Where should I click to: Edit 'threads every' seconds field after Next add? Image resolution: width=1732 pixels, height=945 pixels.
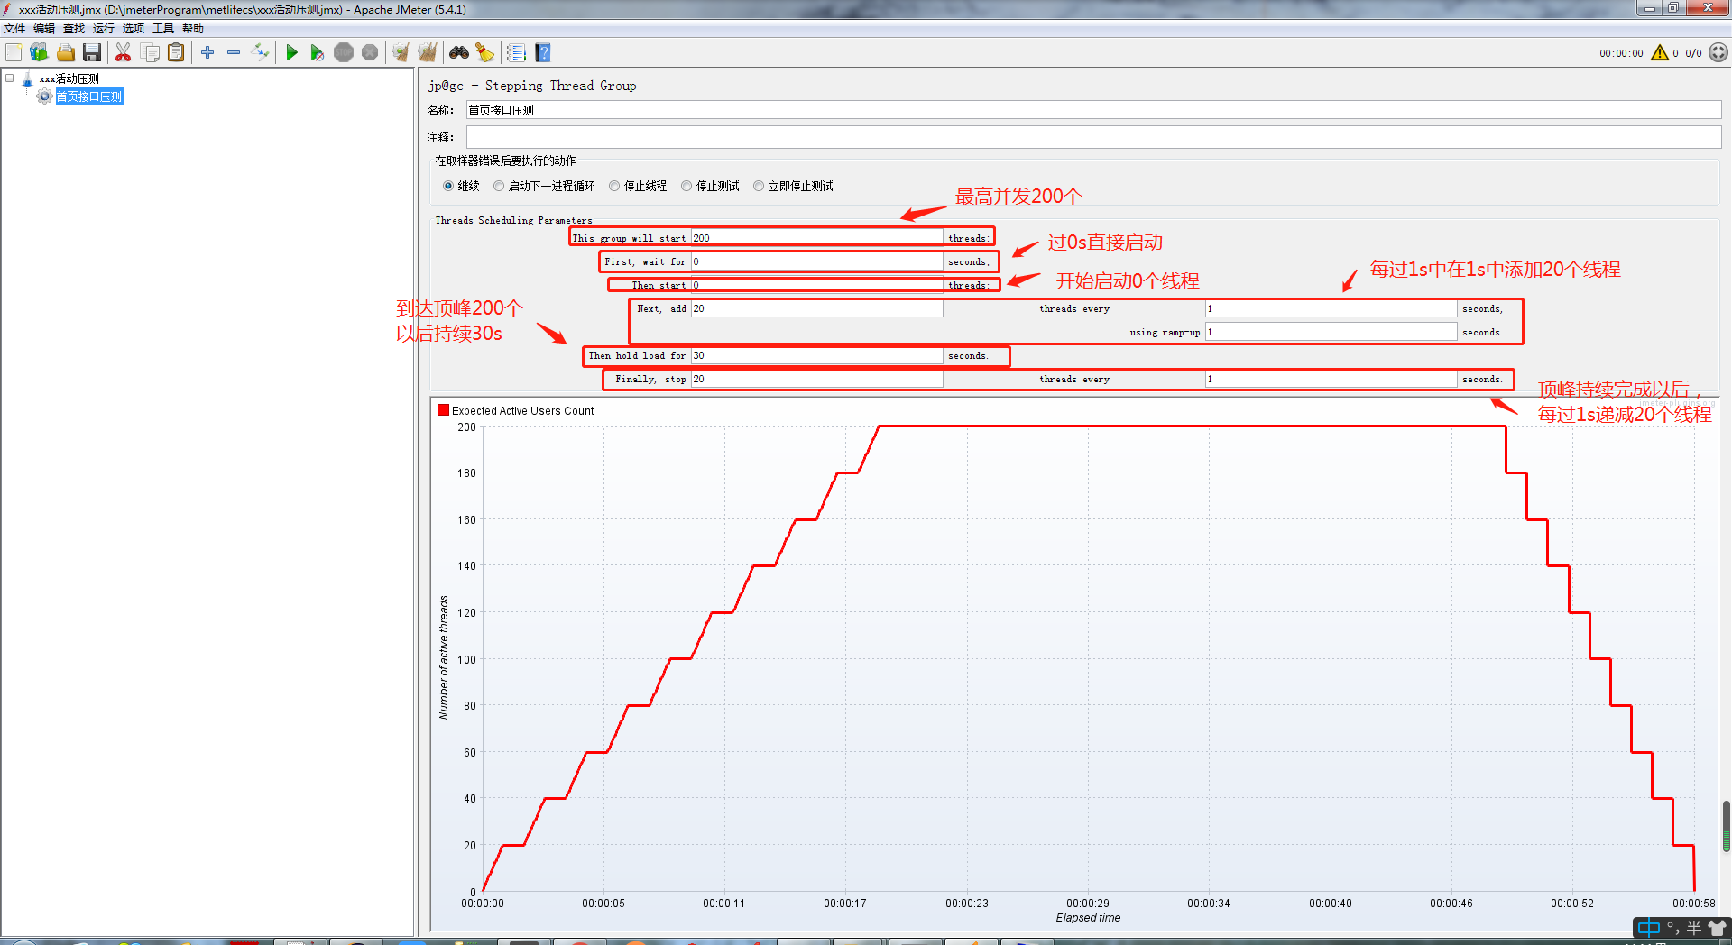click(x=1331, y=308)
